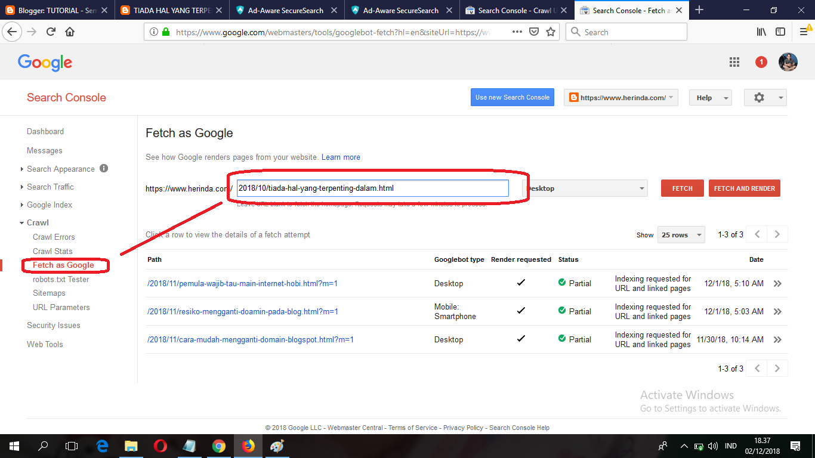Open Messages in the sidebar

pyautogui.click(x=45, y=150)
